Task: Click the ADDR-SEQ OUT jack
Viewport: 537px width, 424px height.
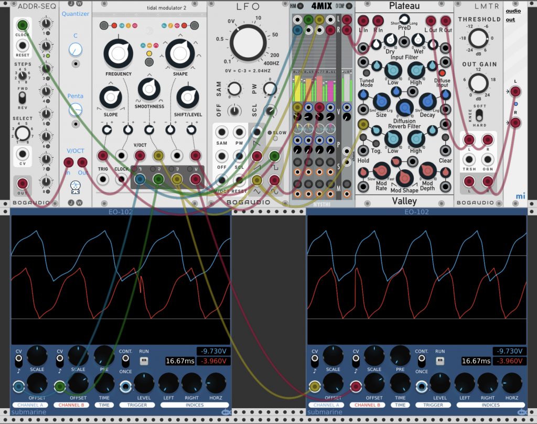Action: pyautogui.click(x=22, y=183)
